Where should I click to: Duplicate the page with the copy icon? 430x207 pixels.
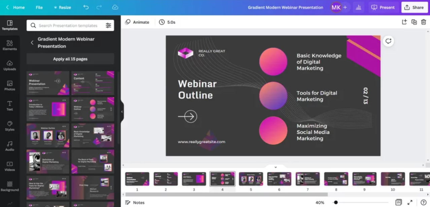[414, 22]
